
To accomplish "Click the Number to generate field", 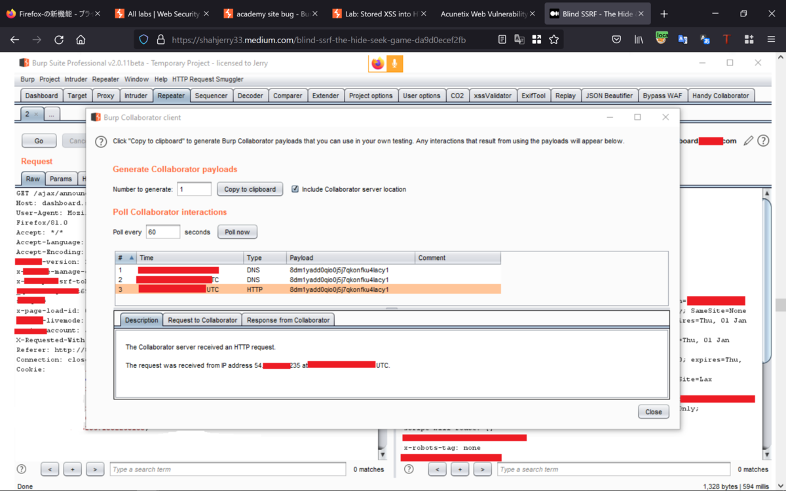I will click(194, 189).
